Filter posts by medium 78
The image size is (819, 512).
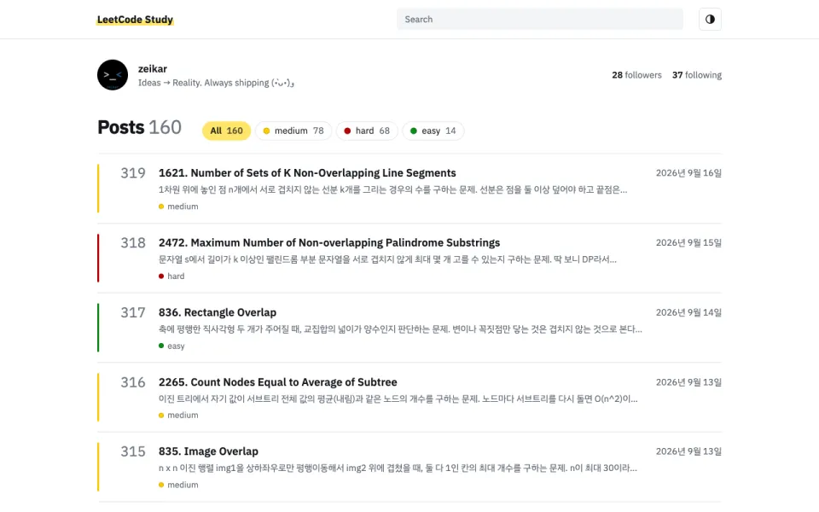click(x=293, y=131)
